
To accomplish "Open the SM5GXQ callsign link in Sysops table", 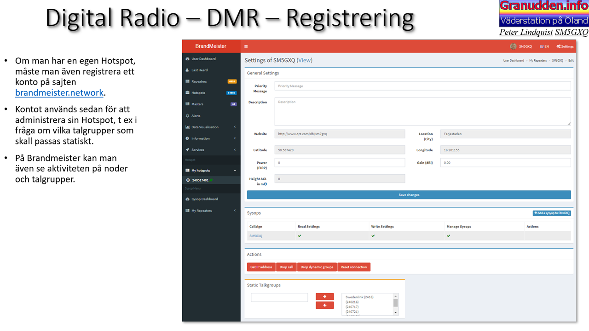I will [256, 236].
